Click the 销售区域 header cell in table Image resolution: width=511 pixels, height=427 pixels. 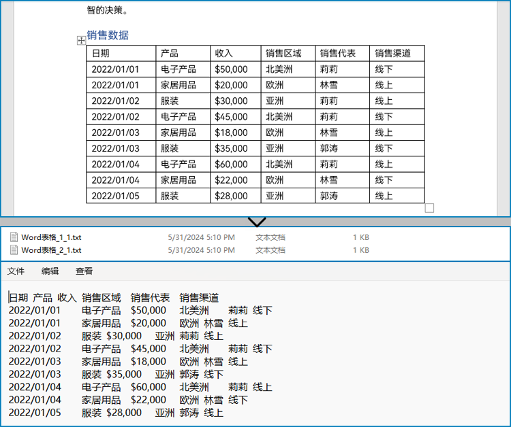(x=288, y=53)
